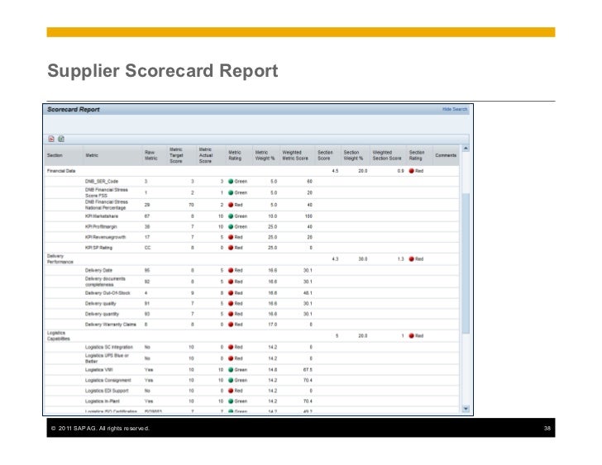The image size is (602, 465).
Task: Select the Delivery Date metric name
Action: 98,270
